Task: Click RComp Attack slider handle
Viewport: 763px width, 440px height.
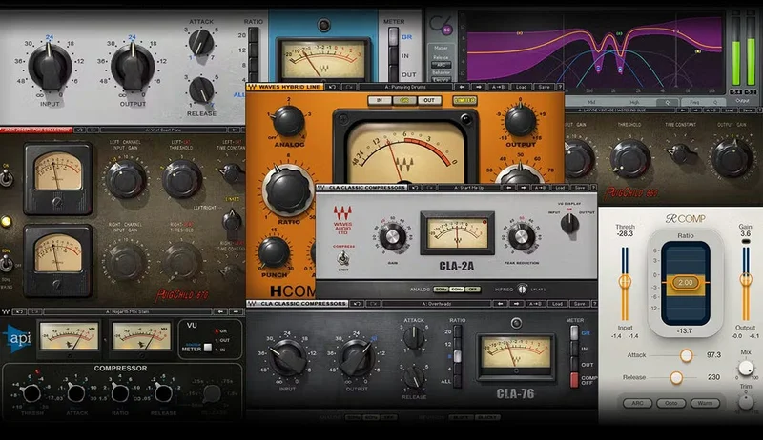Action: 686,355
